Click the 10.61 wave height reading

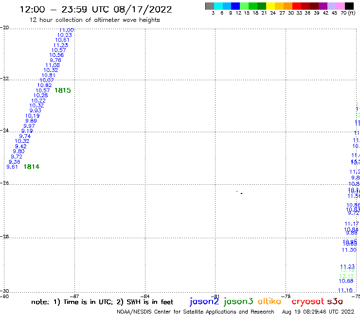(62, 40)
